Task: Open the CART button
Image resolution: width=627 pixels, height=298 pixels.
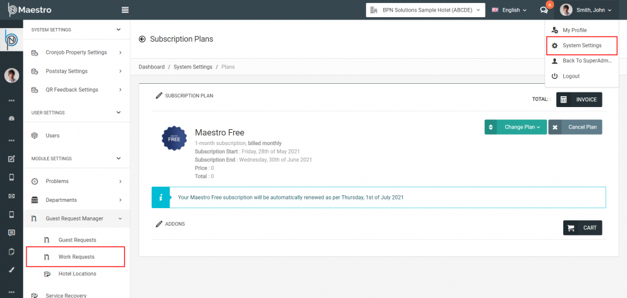Action: 583,228
